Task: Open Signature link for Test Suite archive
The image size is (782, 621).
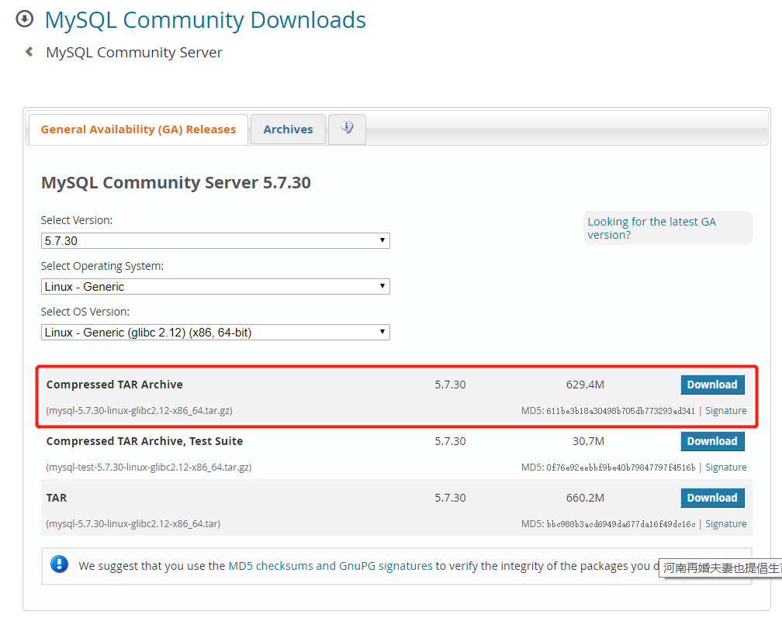Action: tap(725, 467)
